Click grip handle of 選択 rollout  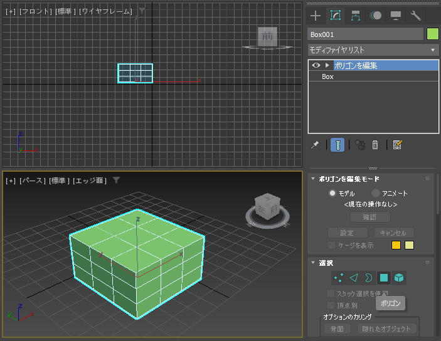tap(427, 263)
